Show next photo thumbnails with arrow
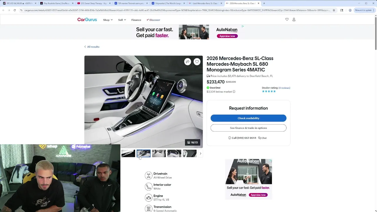377x212 pixels. click(x=201, y=153)
